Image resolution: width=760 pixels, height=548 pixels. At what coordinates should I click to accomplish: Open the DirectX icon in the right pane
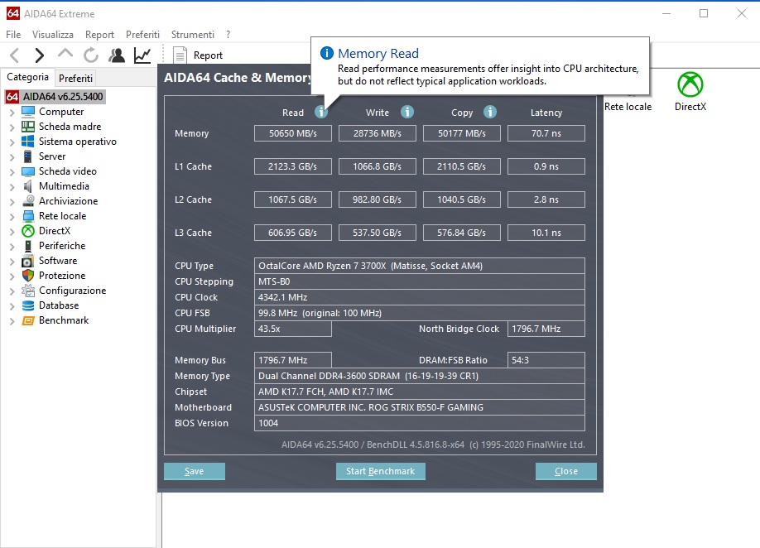coord(690,84)
